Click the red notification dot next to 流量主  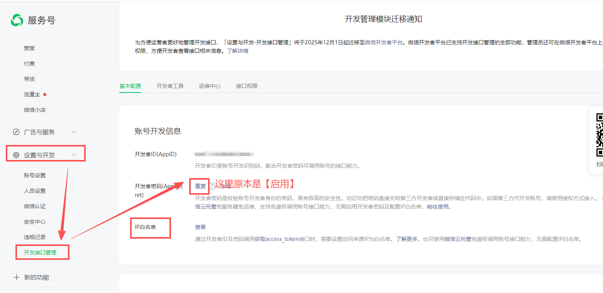tap(45, 94)
